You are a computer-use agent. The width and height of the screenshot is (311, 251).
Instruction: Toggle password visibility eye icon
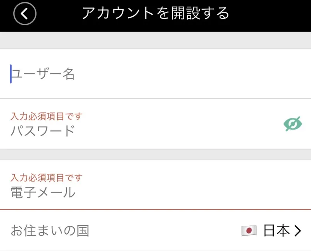click(x=292, y=124)
